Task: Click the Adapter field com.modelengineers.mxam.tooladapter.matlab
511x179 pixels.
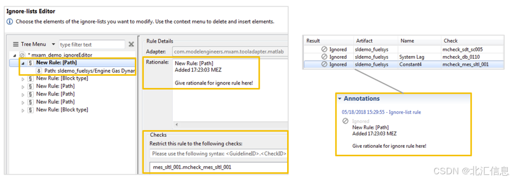Action: click(230, 51)
